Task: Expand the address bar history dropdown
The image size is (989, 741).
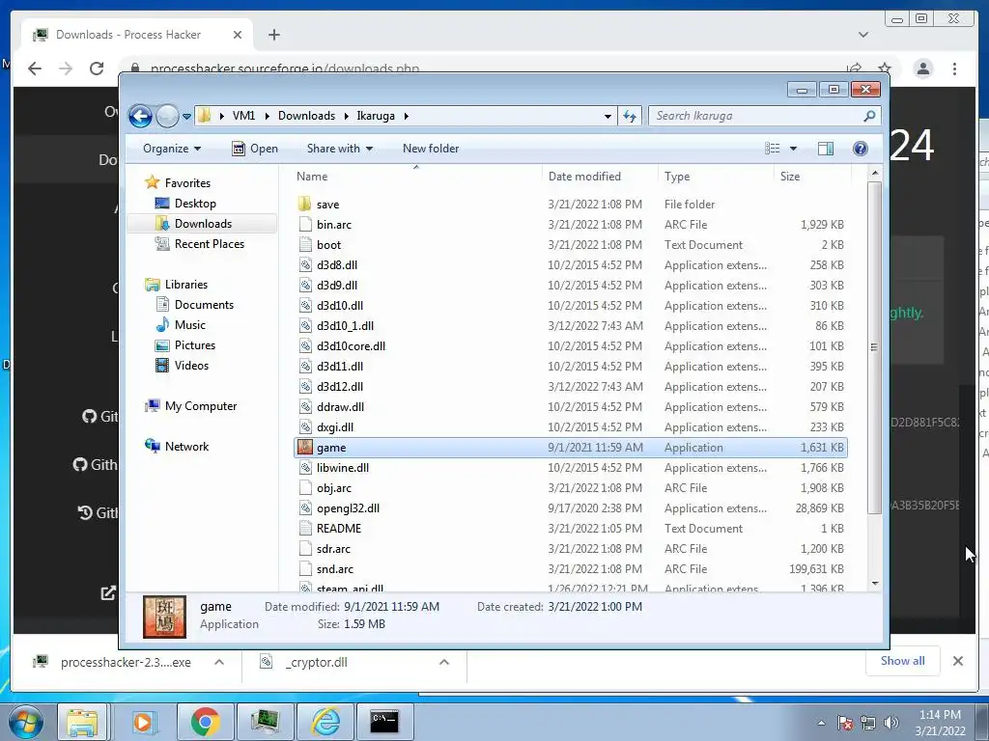Action: [x=608, y=116]
